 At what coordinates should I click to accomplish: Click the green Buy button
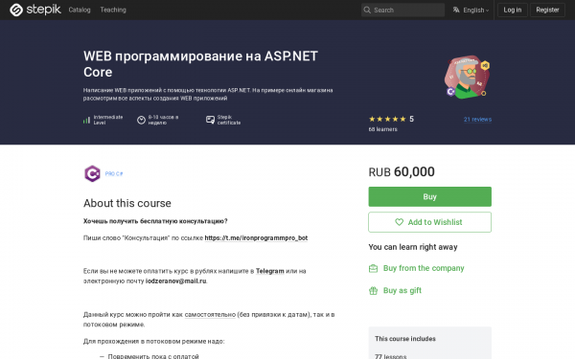coord(429,196)
